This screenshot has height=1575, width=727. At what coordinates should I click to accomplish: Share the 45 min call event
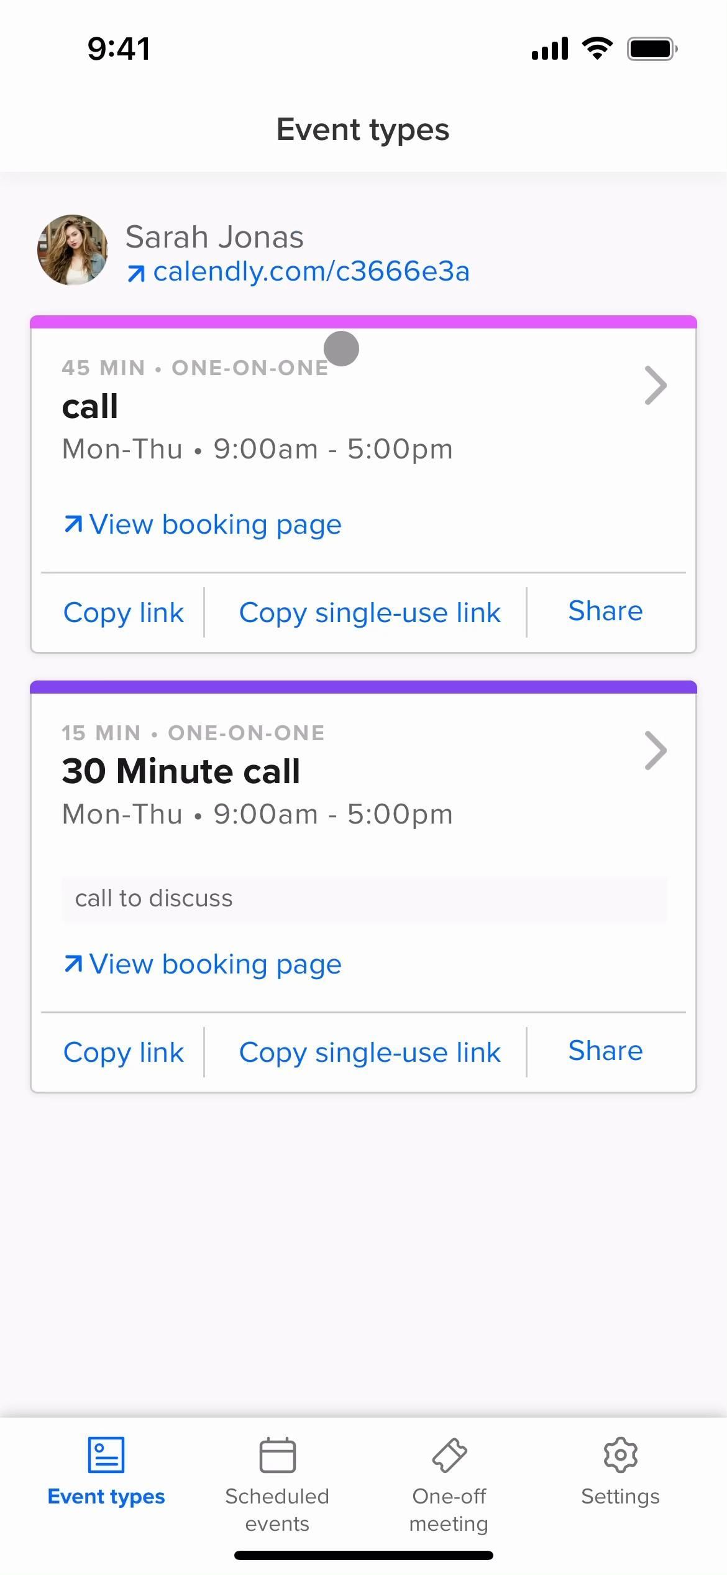click(x=605, y=611)
